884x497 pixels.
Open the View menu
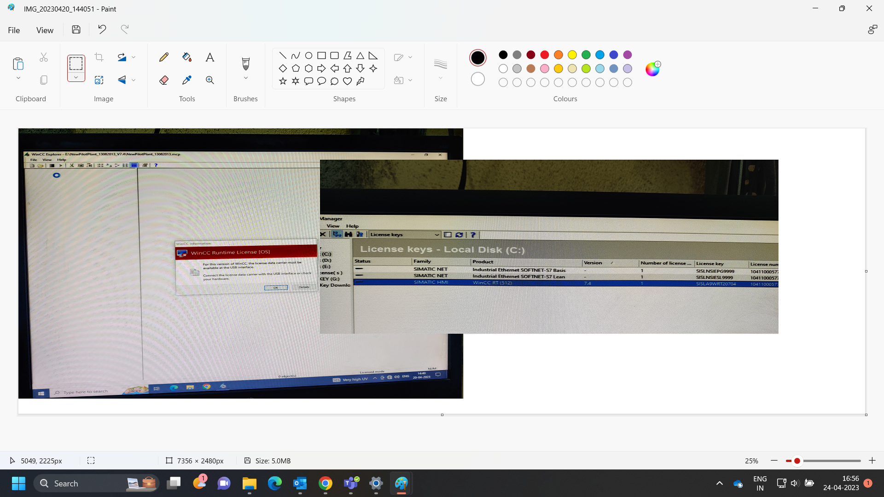point(45,30)
